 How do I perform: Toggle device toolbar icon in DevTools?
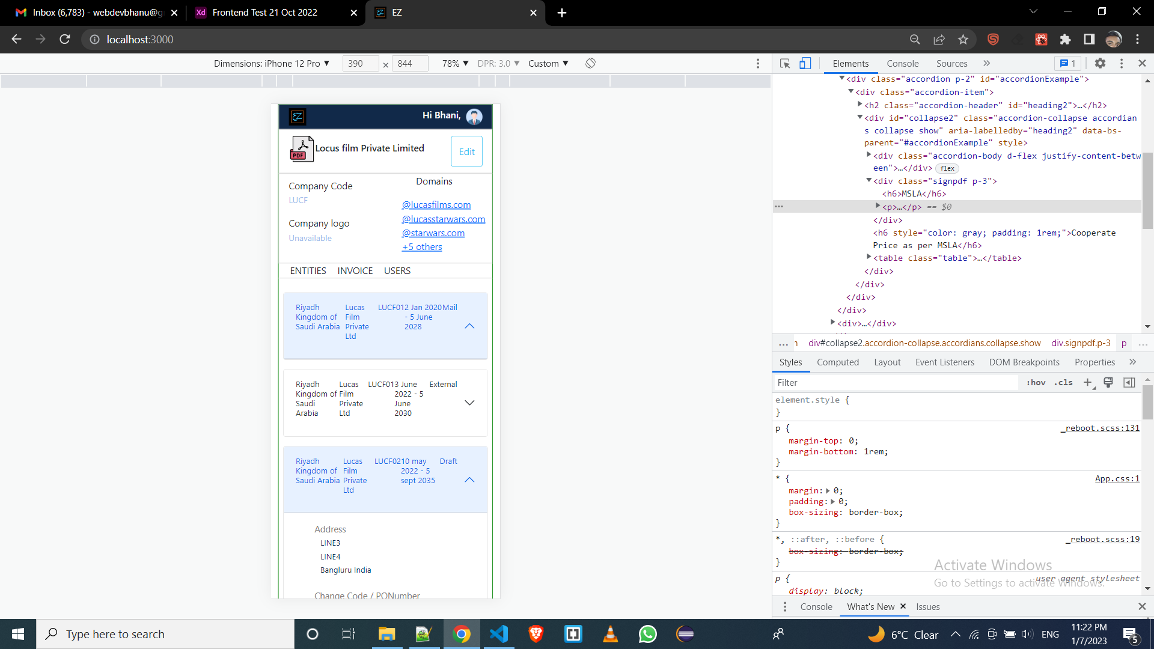tap(805, 63)
